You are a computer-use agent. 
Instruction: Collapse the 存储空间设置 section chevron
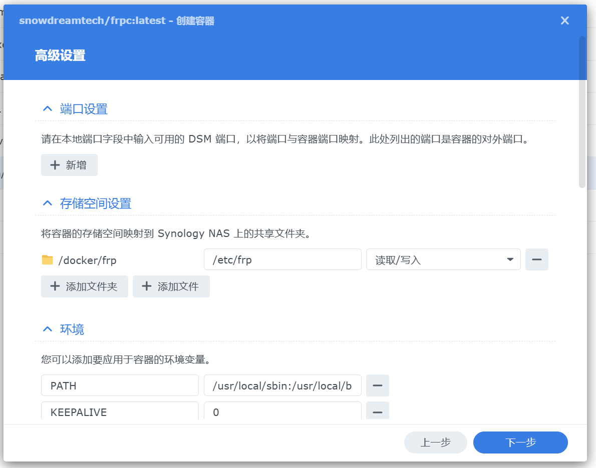coord(48,203)
